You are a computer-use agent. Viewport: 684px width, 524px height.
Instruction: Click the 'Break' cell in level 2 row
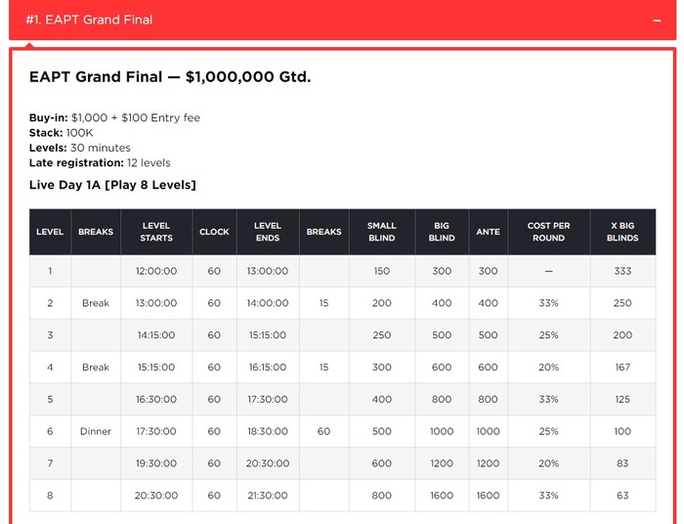click(x=96, y=303)
